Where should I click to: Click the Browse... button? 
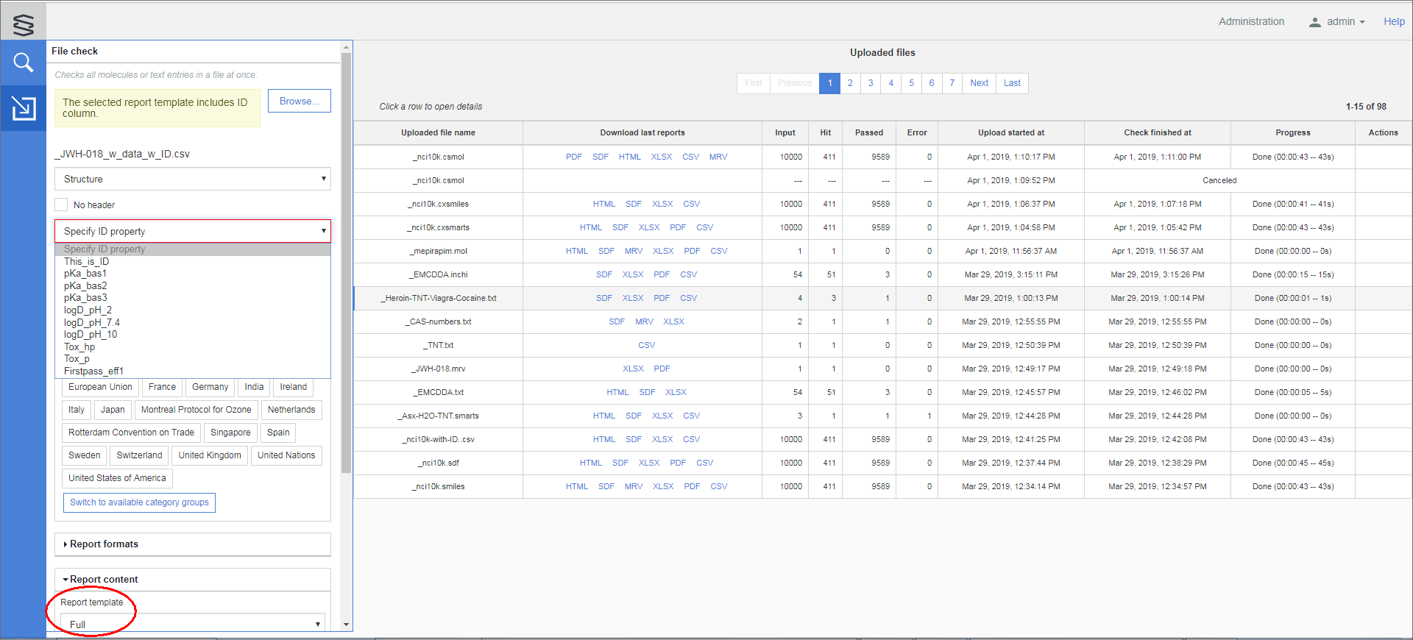[299, 102]
